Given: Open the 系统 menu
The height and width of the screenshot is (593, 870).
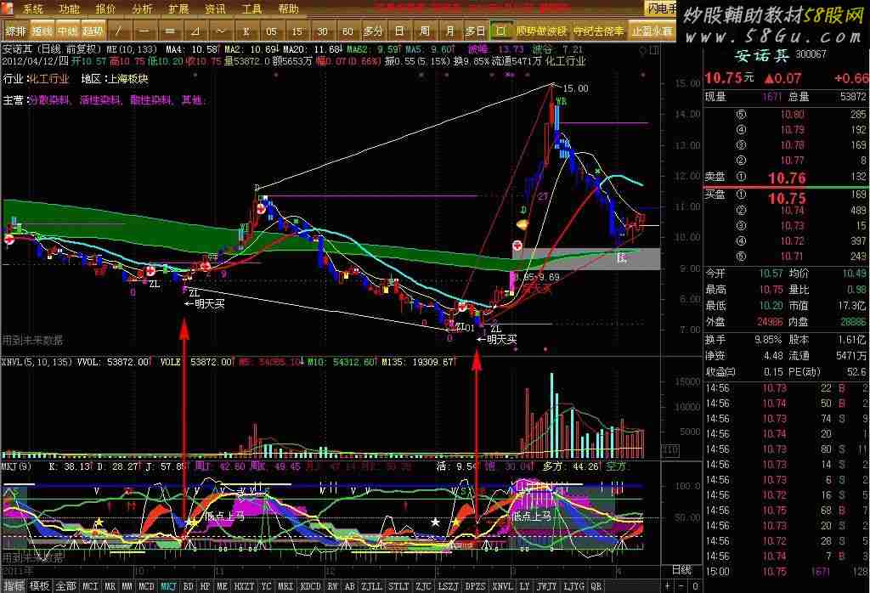Looking at the screenshot, I should click(33, 8).
